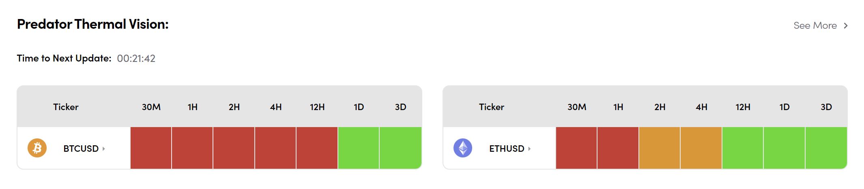Expand the BTCUSD ticker arrow
This screenshot has height=189, width=864.
tap(104, 149)
